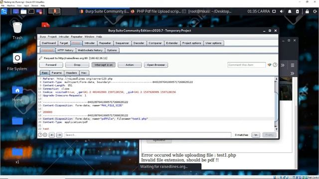Toggle the Intercept is on button

click(103, 65)
